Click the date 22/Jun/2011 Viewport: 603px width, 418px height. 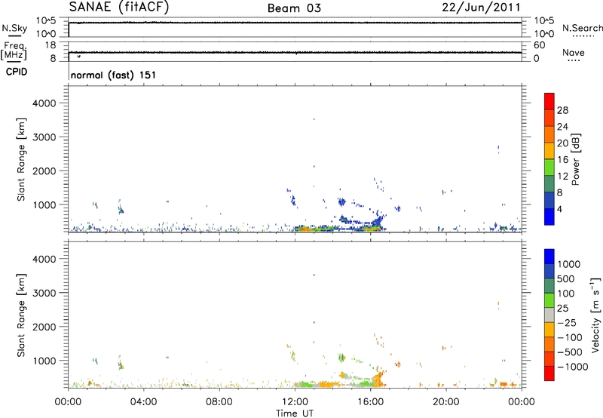coord(481,8)
